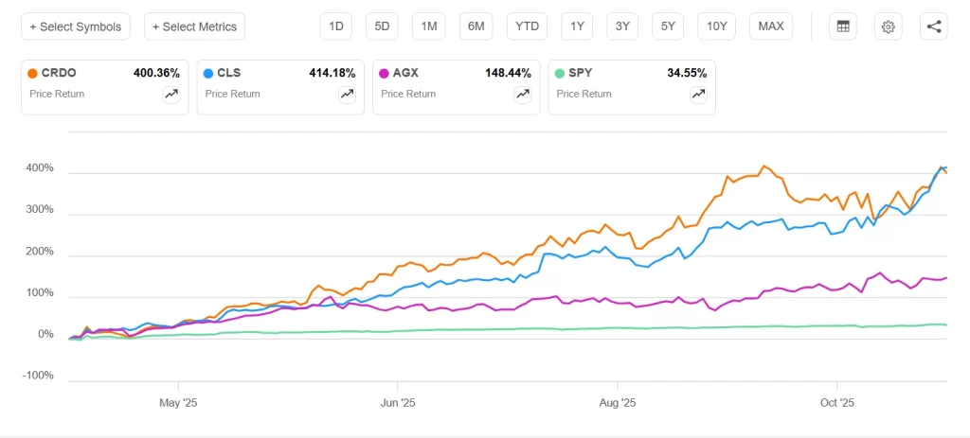Show the MAX time range
970x438 pixels.
(771, 26)
